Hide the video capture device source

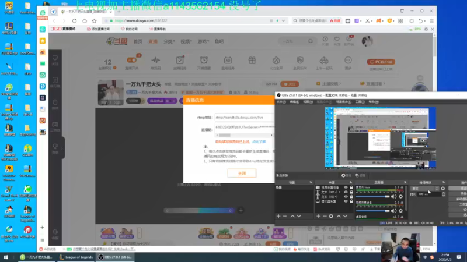[346, 187]
